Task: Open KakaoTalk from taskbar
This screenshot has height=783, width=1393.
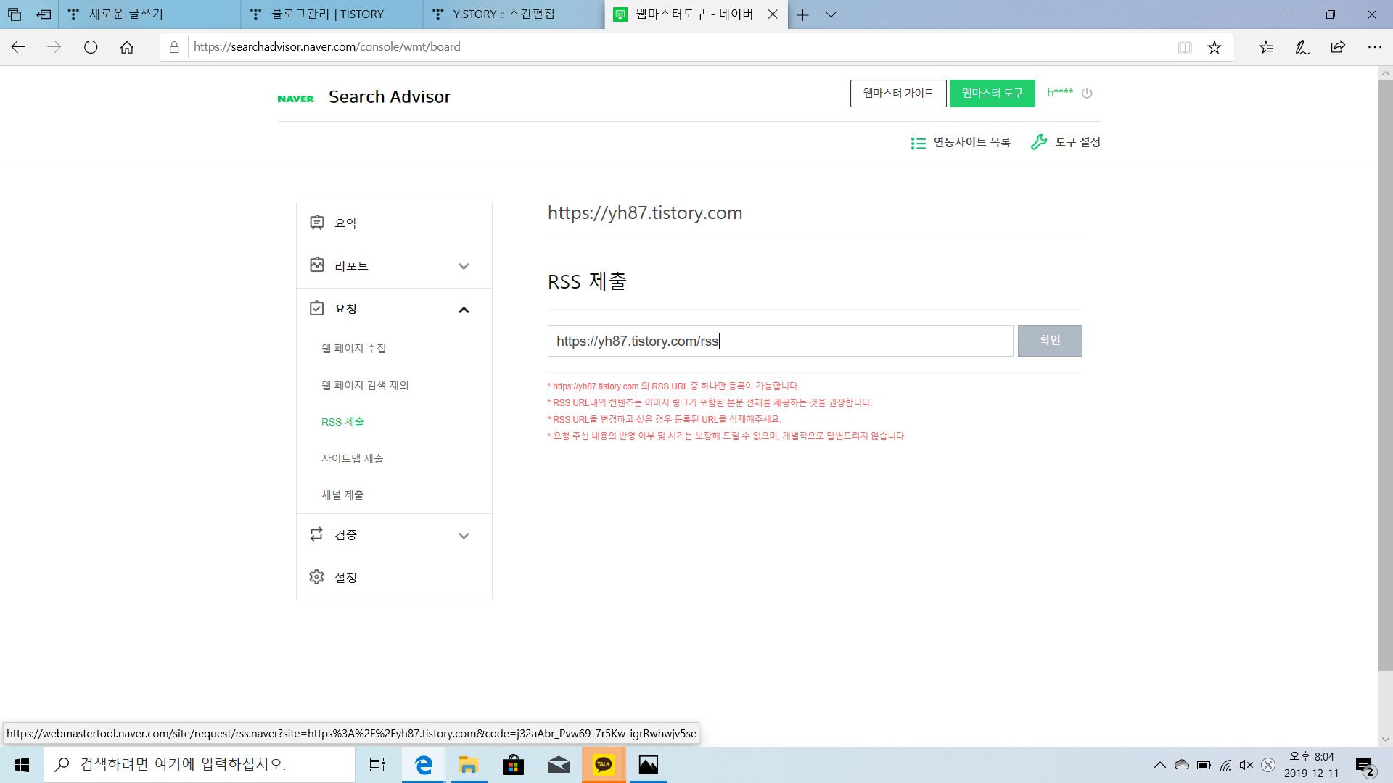Action: click(x=604, y=765)
